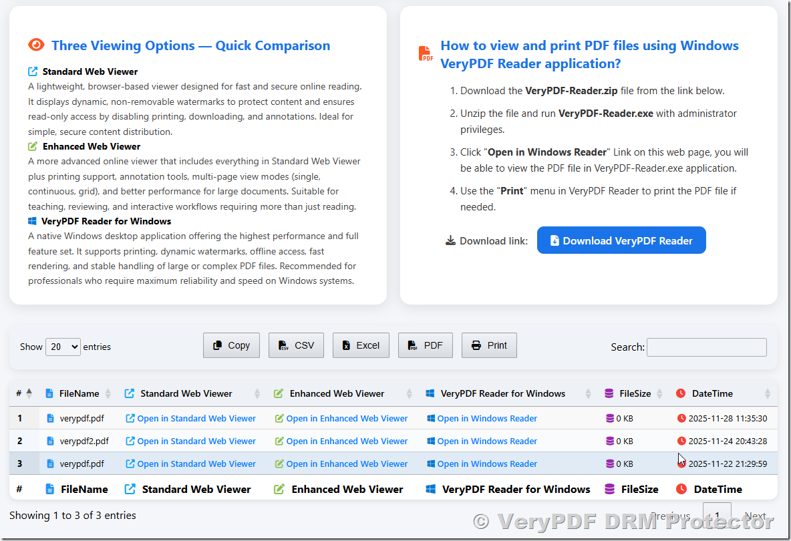The width and height of the screenshot is (791, 541).
Task: Click the target icon beside Three Viewing Options heading
Action: [x=37, y=45]
